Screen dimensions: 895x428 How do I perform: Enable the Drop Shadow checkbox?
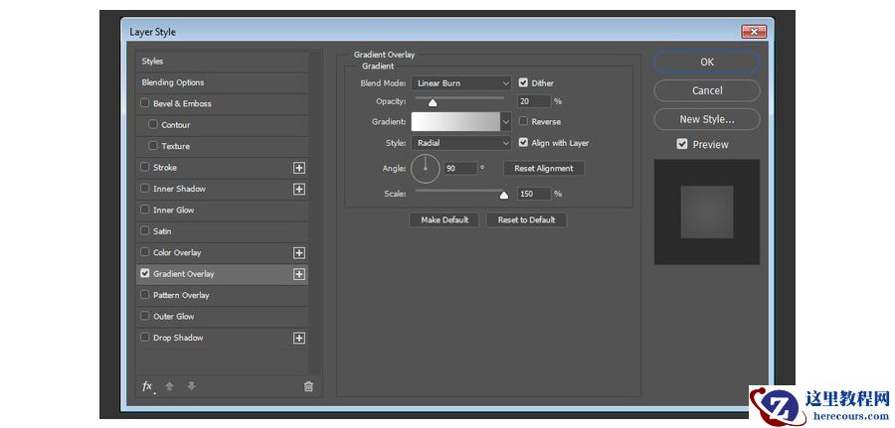(145, 337)
